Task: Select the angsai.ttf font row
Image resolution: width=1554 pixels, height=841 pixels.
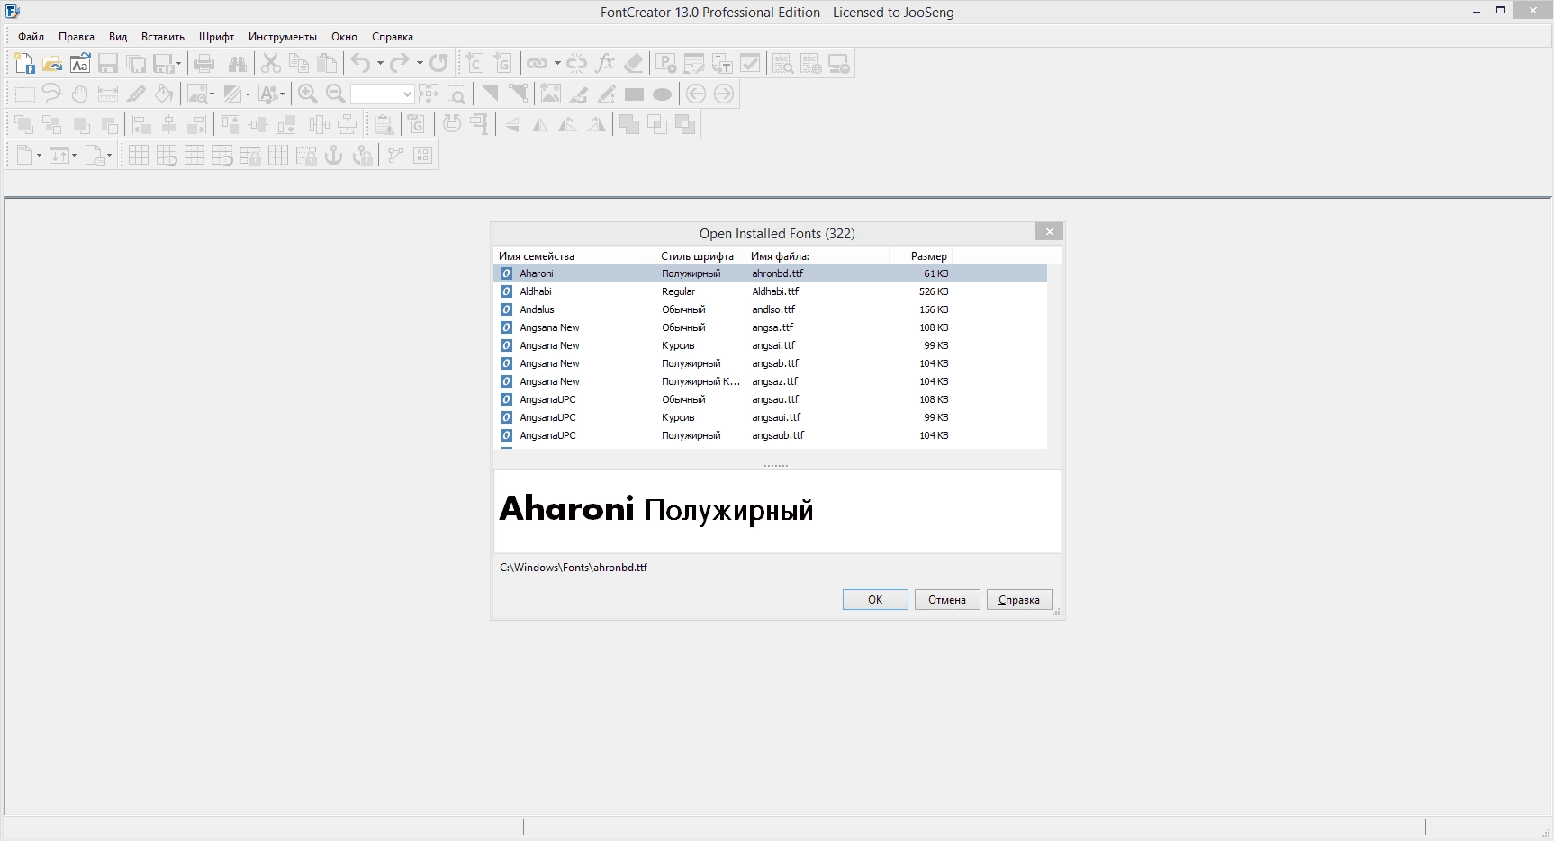Action: pos(771,345)
